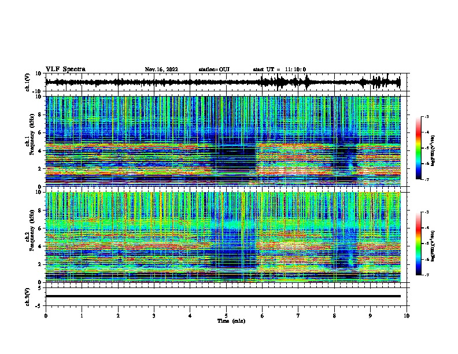Click time axis tick label "2"
Image resolution: width=458 pixels, height=354 pixels.
point(118,316)
